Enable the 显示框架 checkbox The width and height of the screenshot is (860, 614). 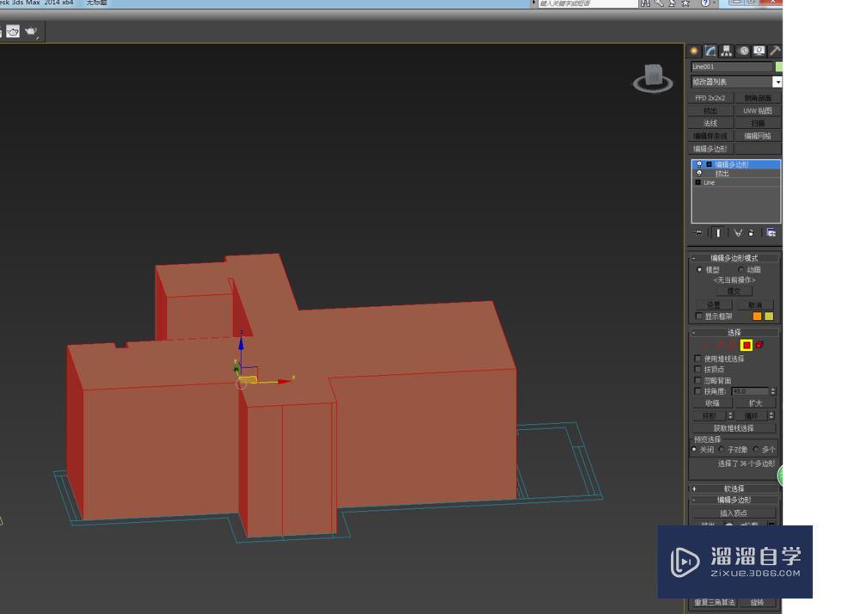tap(698, 316)
